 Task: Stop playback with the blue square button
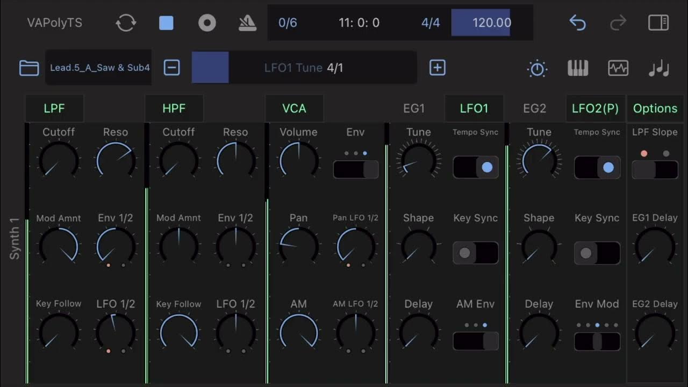[166, 23]
